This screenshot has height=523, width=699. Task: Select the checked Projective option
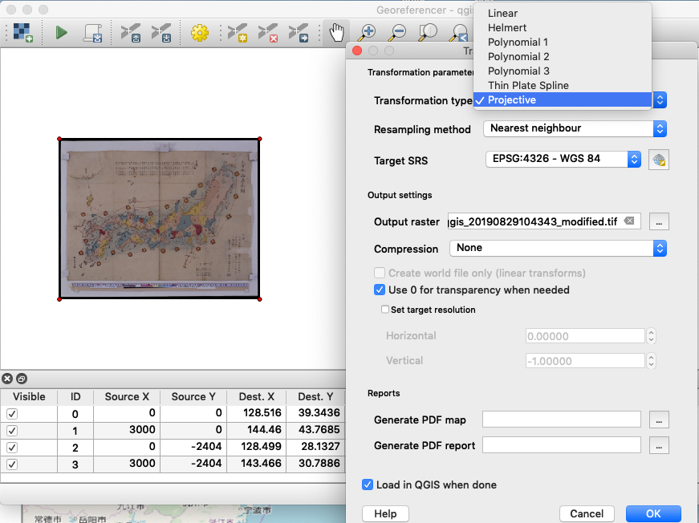tap(563, 99)
